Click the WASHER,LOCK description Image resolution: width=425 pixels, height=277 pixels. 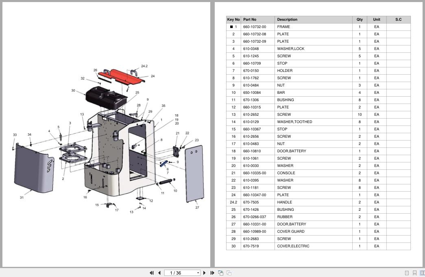tap(290, 49)
